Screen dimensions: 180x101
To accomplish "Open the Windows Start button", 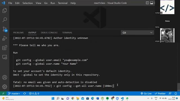I will 53,98.
